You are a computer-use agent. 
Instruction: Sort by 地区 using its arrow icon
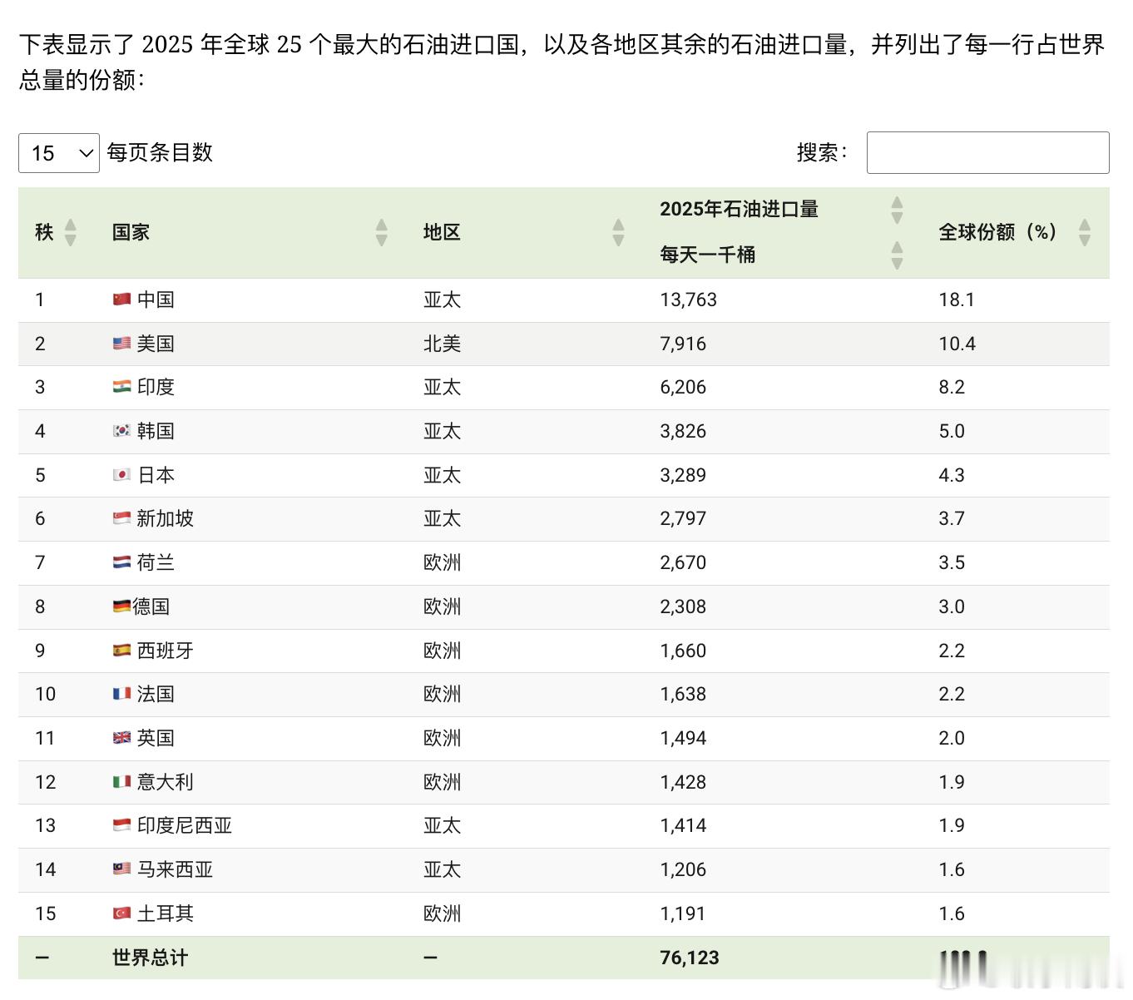[x=618, y=232]
